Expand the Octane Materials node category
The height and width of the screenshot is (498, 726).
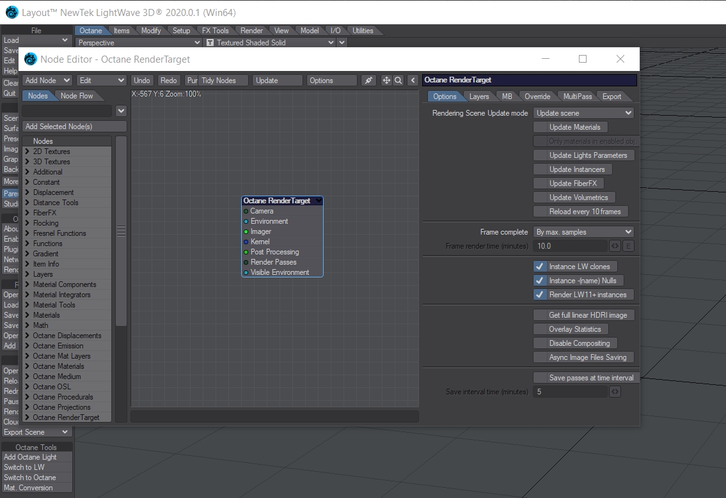point(27,366)
